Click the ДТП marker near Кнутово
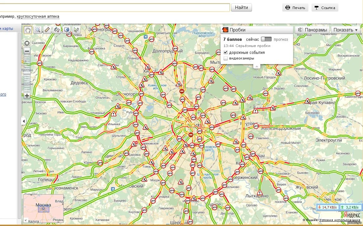Screen dimensions: 363x226 pos(144,210)
